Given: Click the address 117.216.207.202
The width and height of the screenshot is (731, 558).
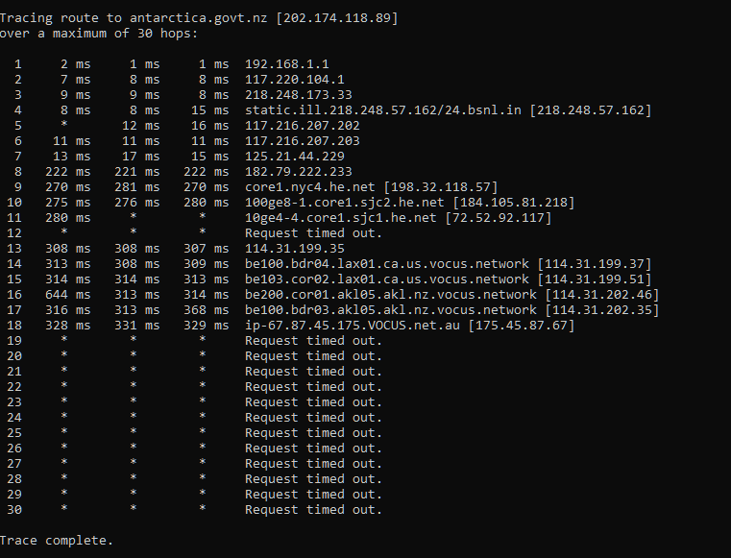Looking at the screenshot, I should 303,126.
